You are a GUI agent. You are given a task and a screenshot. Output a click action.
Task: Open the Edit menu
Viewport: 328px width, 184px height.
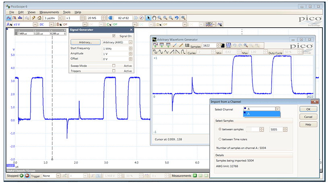(21, 12)
